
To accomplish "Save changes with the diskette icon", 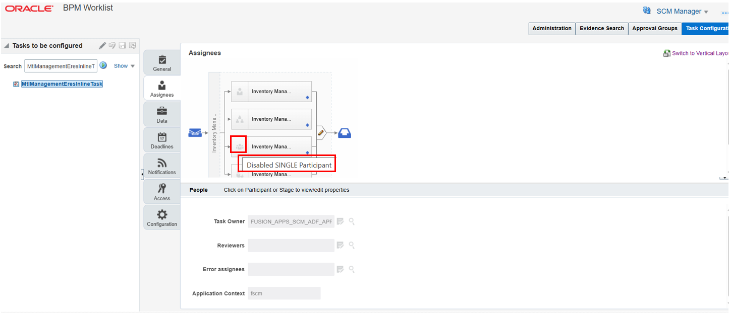I will (x=122, y=45).
